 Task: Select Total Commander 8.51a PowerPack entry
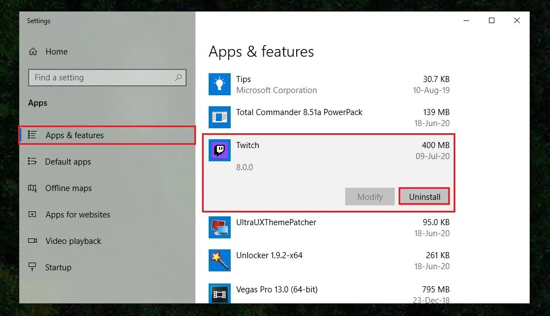point(299,112)
